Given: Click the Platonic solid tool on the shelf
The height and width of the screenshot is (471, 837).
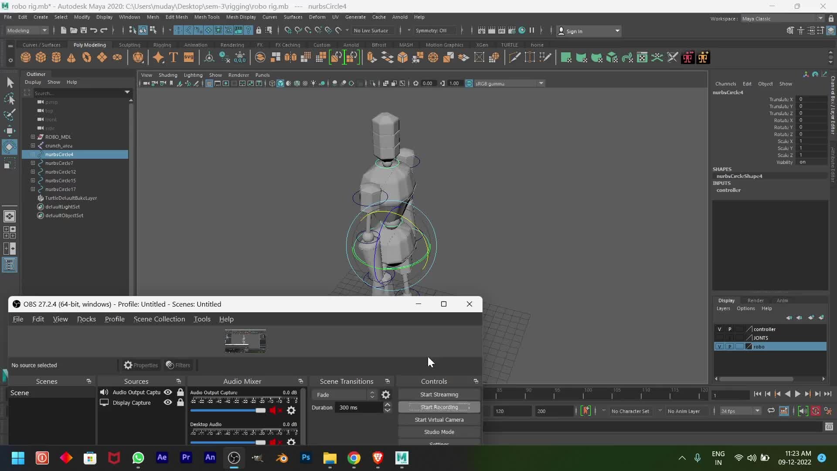Looking at the screenshot, I should [x=139, y=57].
